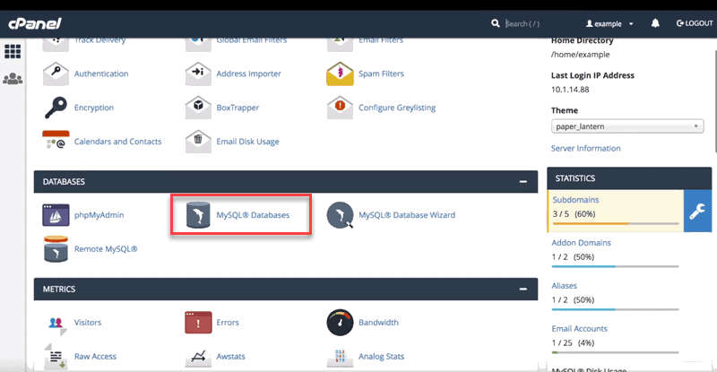This screenshot has height=372, width=717.
Task: Open the BoxTrapper icon
Action: 198,108
